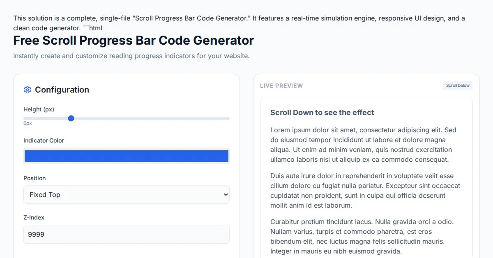Screen dimensions: 493x258
Task: Click the "Z-Index" field label
Action: coord(34,217)
